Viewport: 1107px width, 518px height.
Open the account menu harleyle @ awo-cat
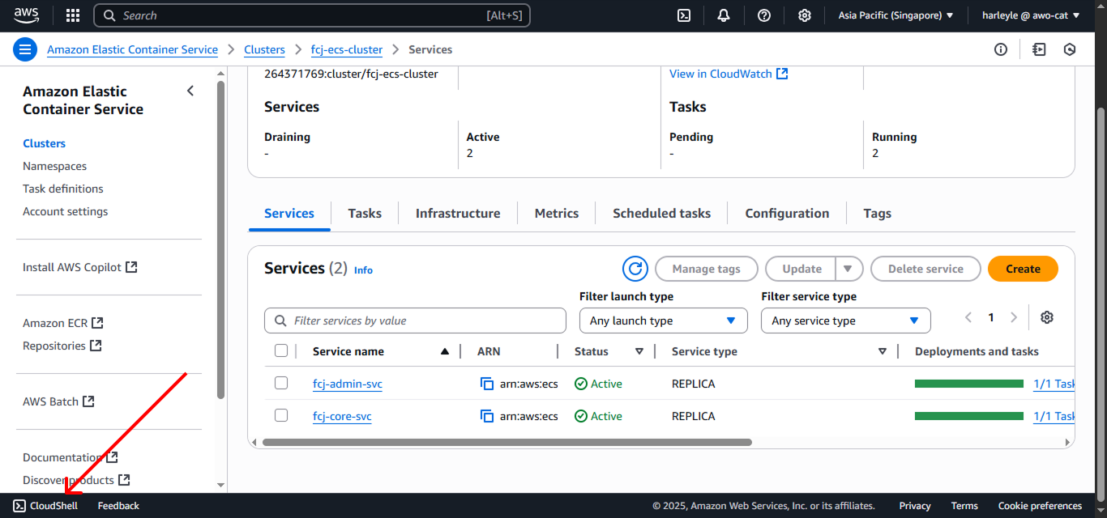click(1030, 15)
